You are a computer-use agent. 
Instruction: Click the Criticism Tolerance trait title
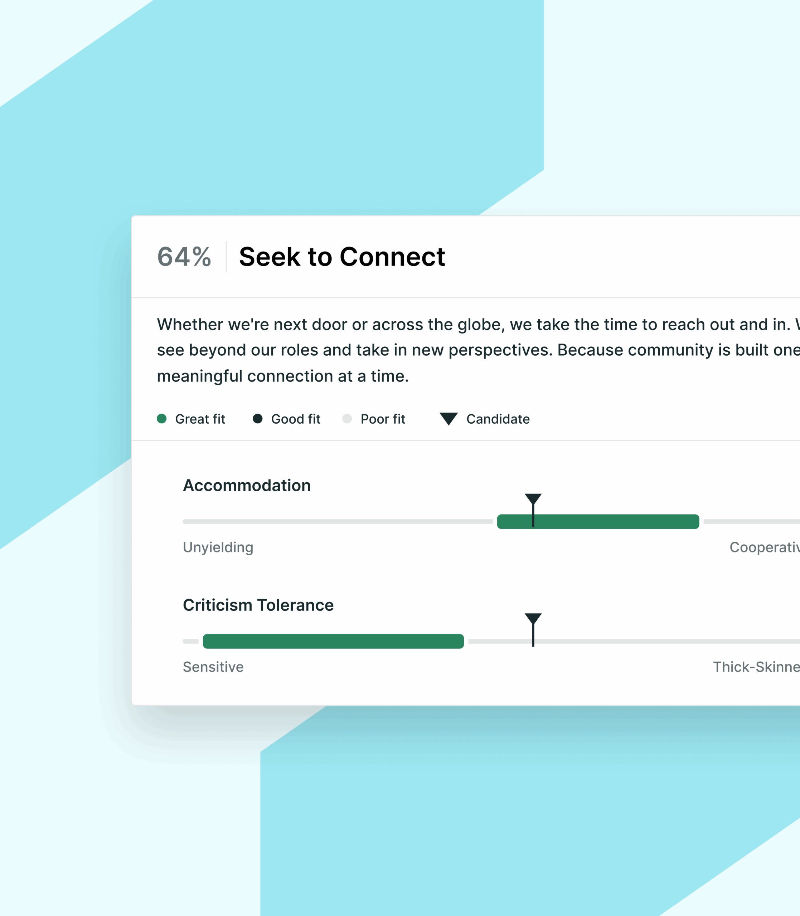[258, 605]
